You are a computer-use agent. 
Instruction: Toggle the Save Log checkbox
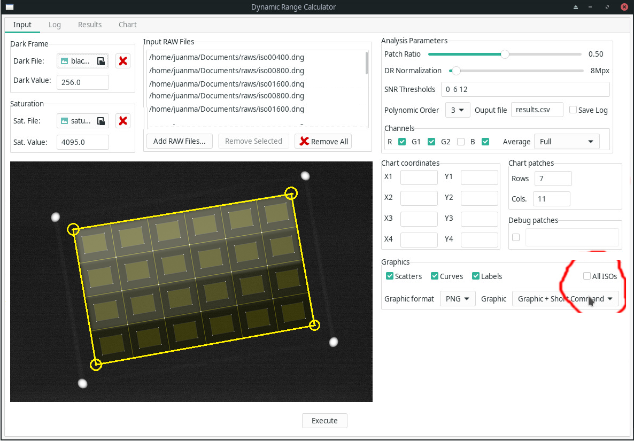573,110
